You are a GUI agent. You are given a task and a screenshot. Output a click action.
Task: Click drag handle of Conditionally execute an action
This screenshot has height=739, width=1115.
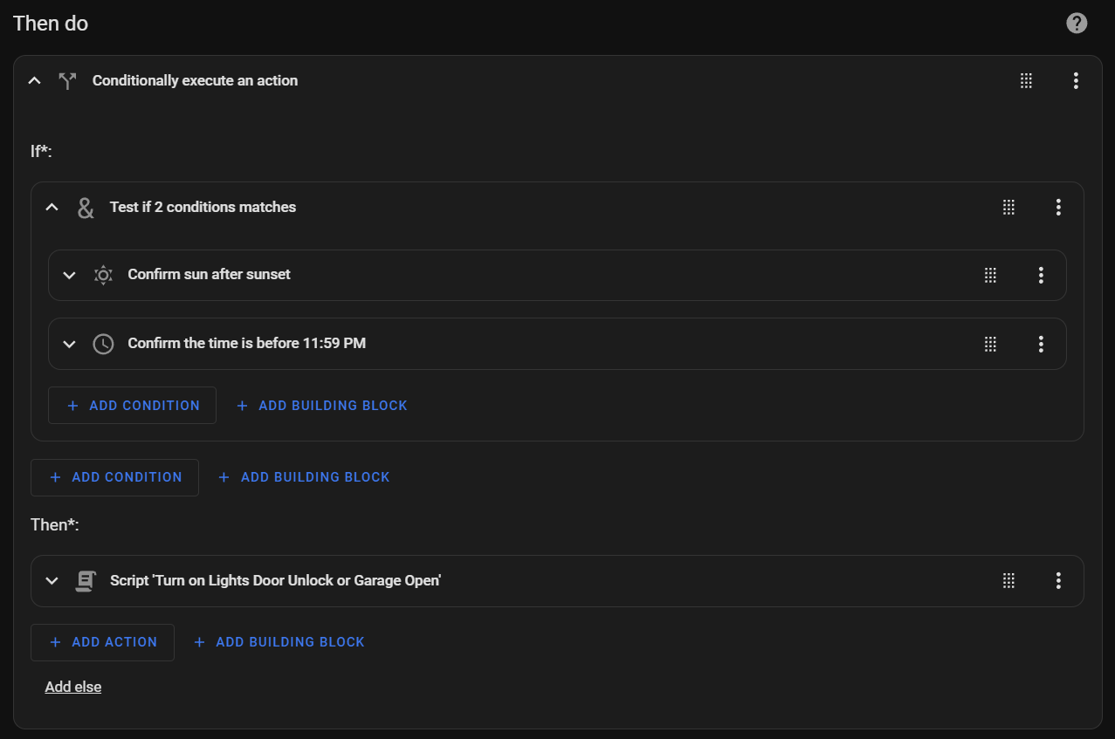tap(1026, 81)
